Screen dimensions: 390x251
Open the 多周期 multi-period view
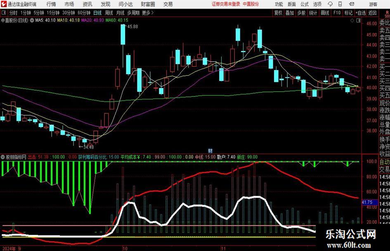tap(133, 13)
